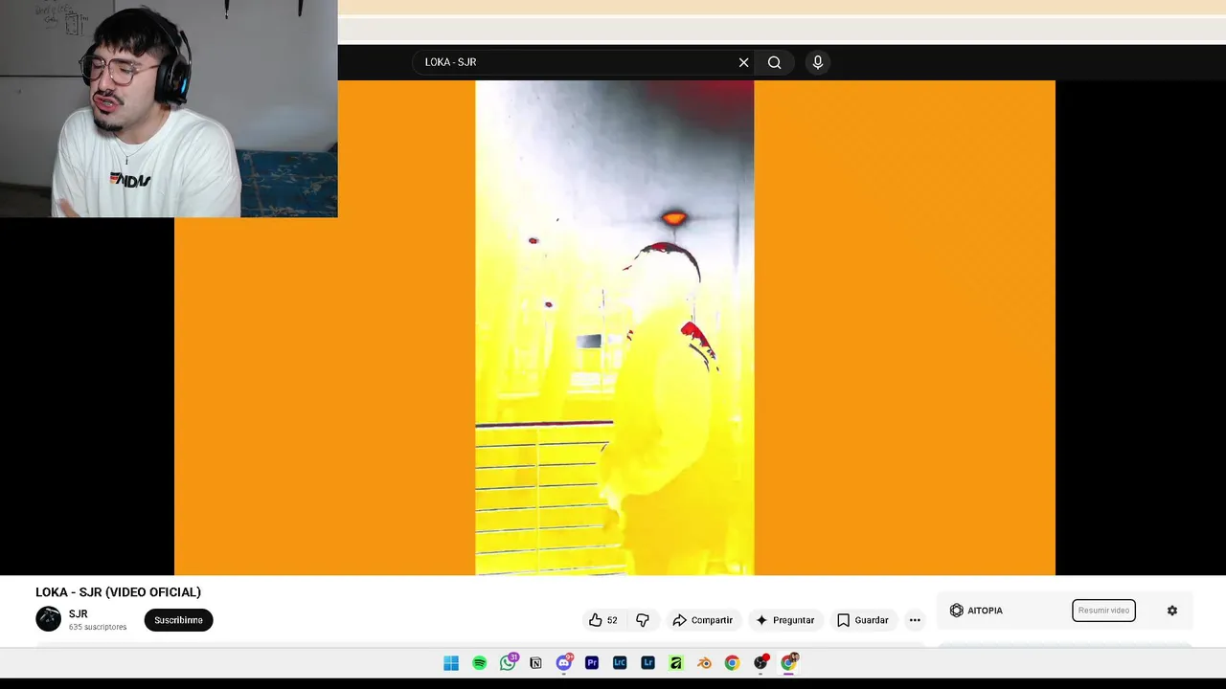Click the Preguntar button
This screenshot has width=1226, height=689.
pos(785,620)
